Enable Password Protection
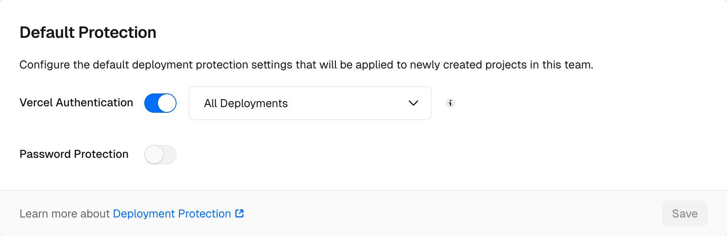Viewport: 727px width, 236px height. (160, 154)
